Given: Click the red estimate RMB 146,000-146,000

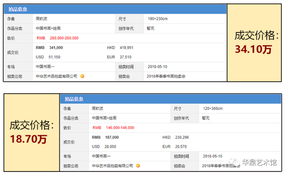Looking at the screenshot, I should 113,128.
